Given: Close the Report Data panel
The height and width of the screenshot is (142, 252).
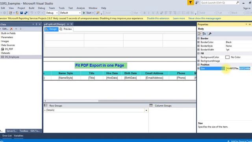Looking at the screenshot, I should point(40,24).
